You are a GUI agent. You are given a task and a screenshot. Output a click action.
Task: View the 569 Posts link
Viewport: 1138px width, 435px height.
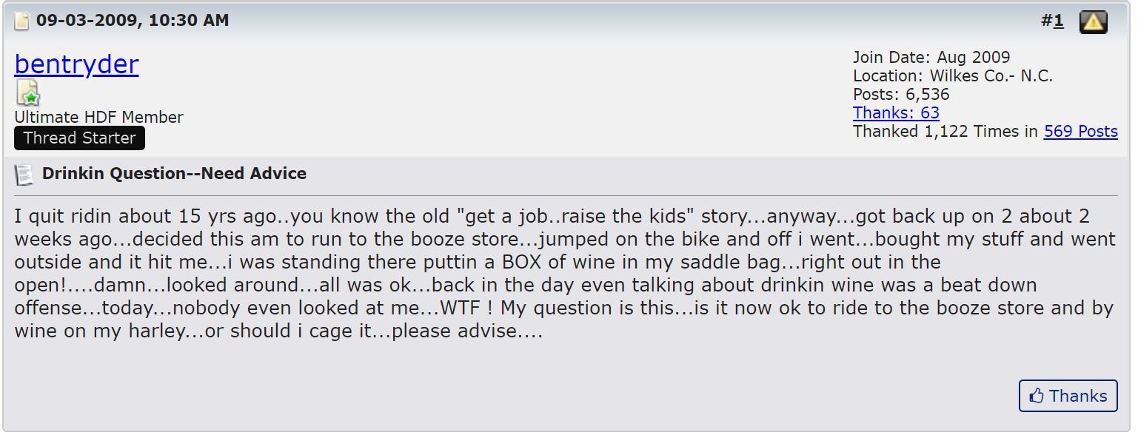pos(1080,132)
